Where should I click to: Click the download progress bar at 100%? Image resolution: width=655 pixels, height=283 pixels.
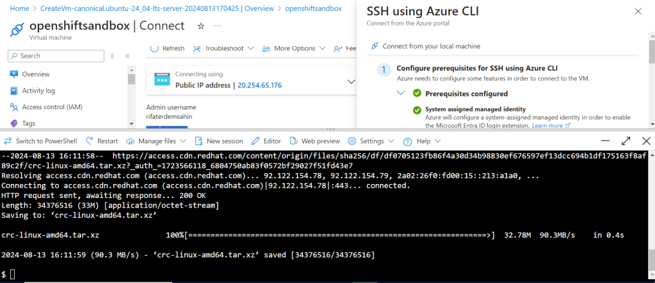point(339,235)
